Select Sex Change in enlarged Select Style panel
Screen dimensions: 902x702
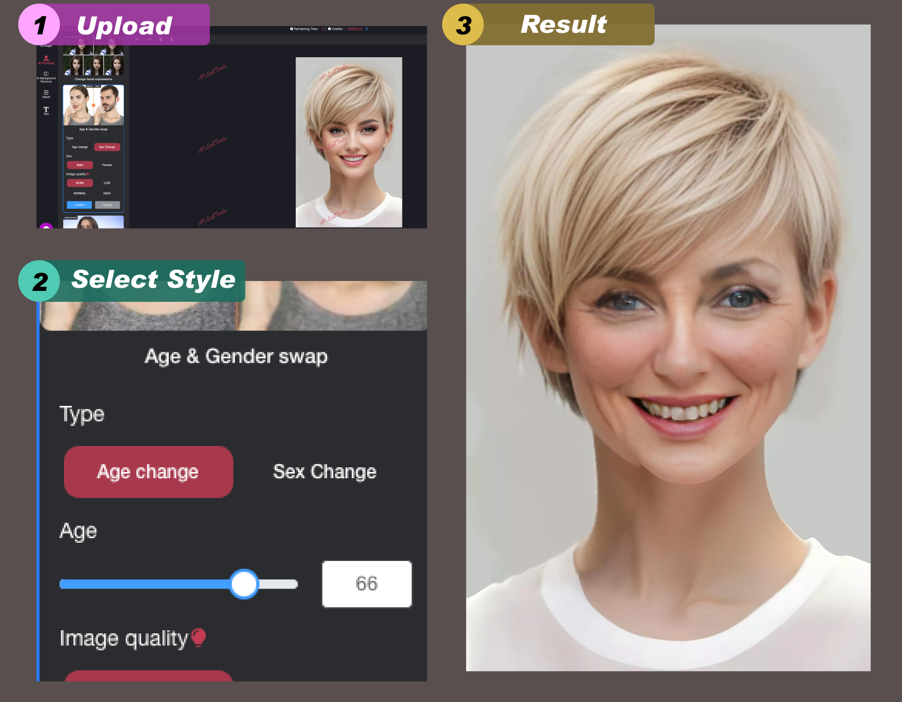324,472
